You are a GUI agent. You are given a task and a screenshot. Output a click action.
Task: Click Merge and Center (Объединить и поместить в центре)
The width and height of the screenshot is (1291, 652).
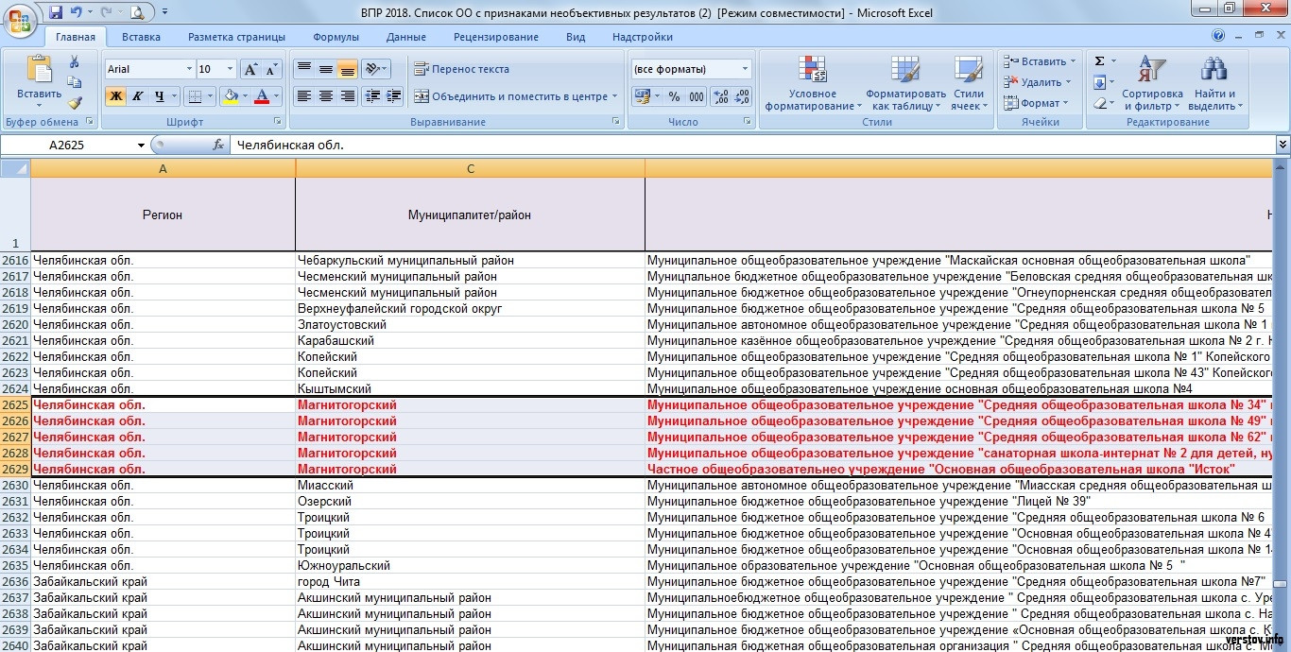[510, 96]
